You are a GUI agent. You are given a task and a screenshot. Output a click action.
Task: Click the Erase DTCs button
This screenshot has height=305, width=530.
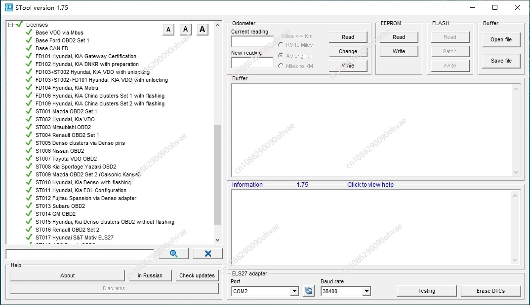pyautogui.click(x=490, y=291)
